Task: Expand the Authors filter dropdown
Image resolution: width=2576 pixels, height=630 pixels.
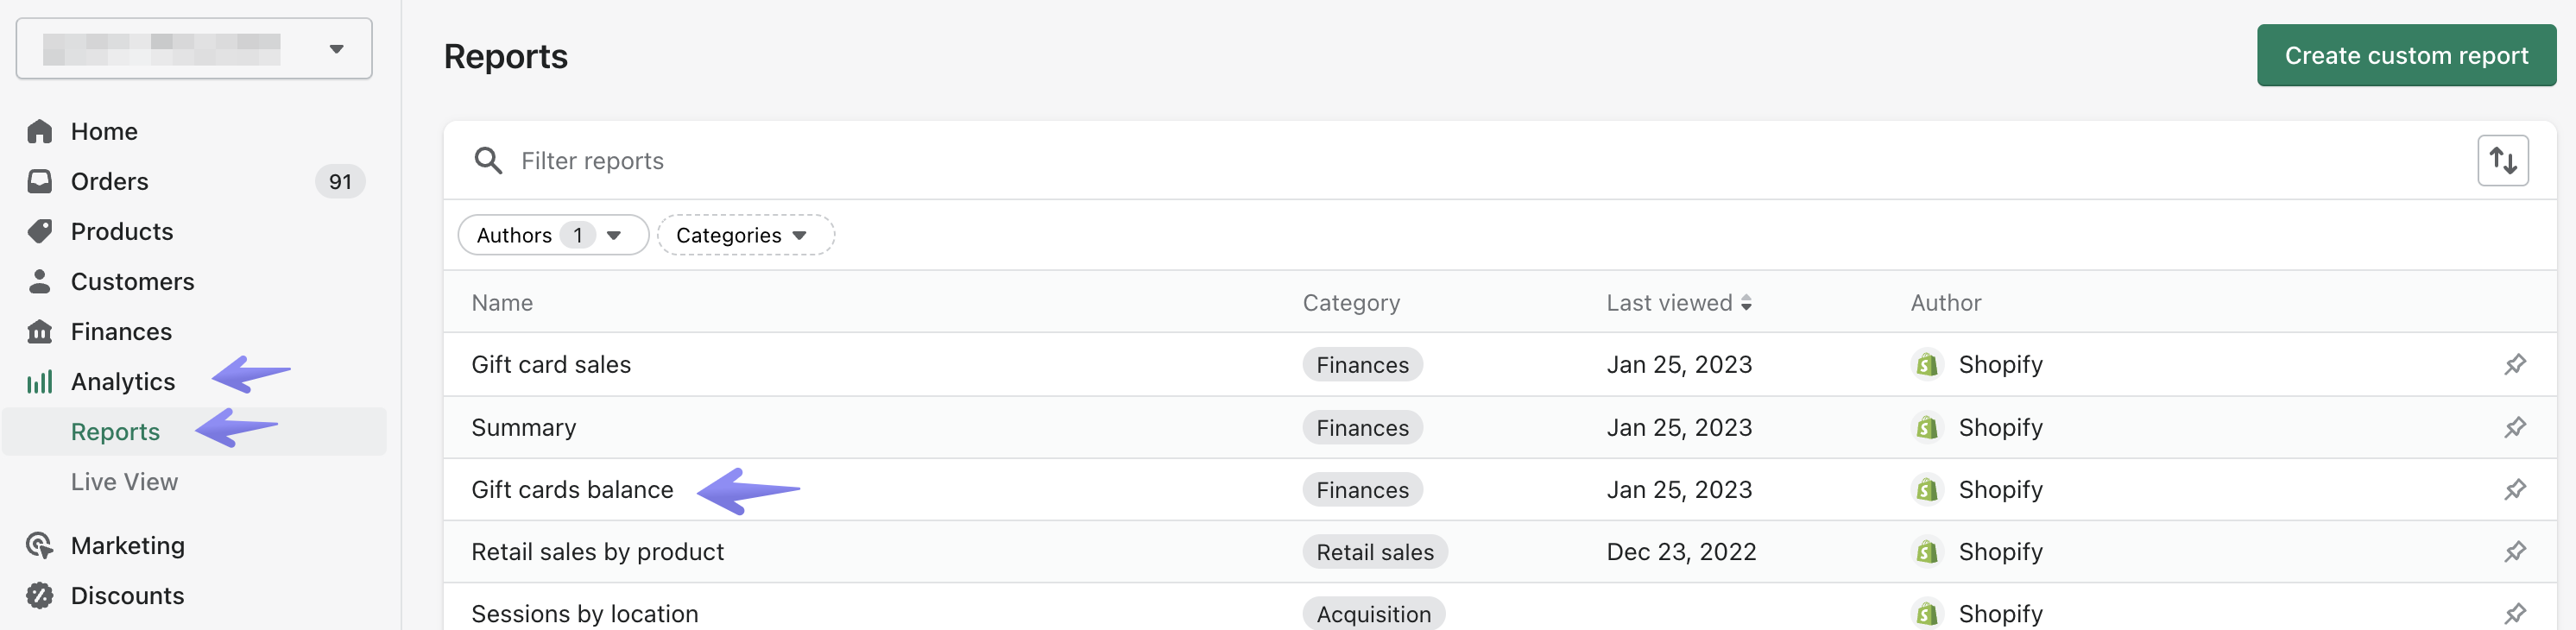Action: (552, 235)
